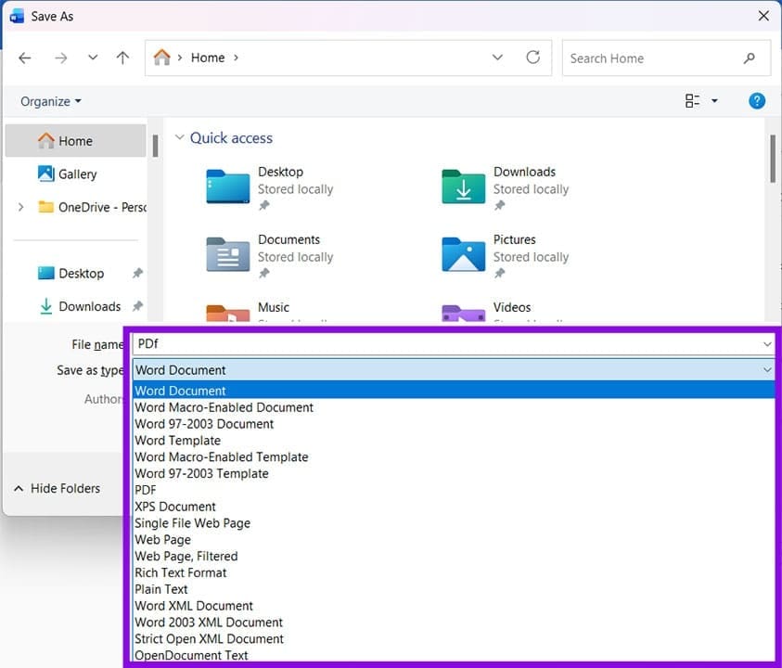Go back with the left arrow
The image size is (782, 668).
24,58
